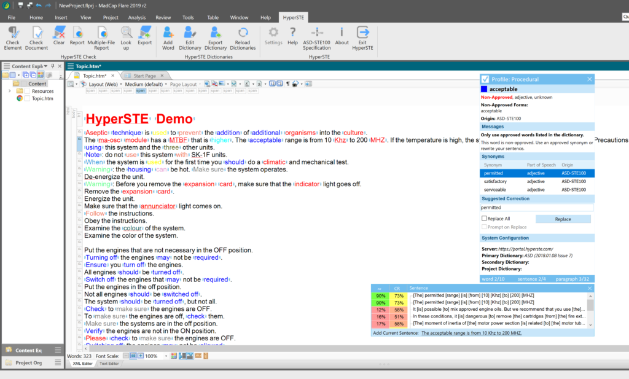The image size is (629, 379).
Task: Open the Medium (default) dropdown
Action: click(145, 84)
